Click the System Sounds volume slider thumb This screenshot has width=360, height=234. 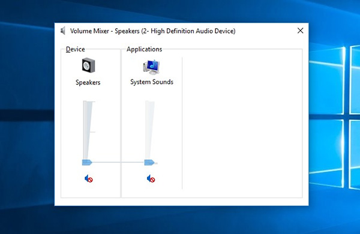click(x=149, y=163)
